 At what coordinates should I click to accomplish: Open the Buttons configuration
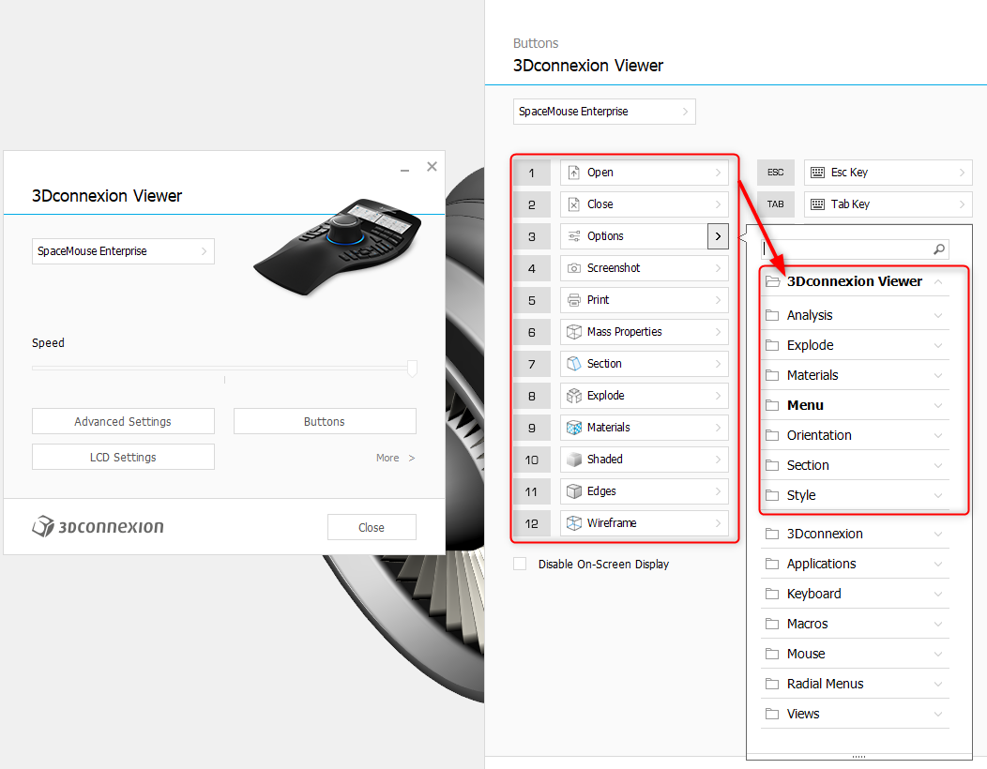pos(325,421)
